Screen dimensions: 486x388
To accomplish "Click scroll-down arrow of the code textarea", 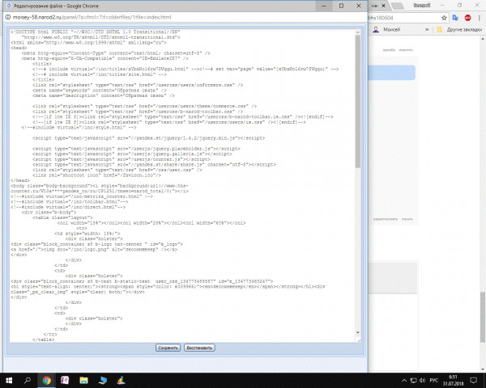I will coord(358,332).
